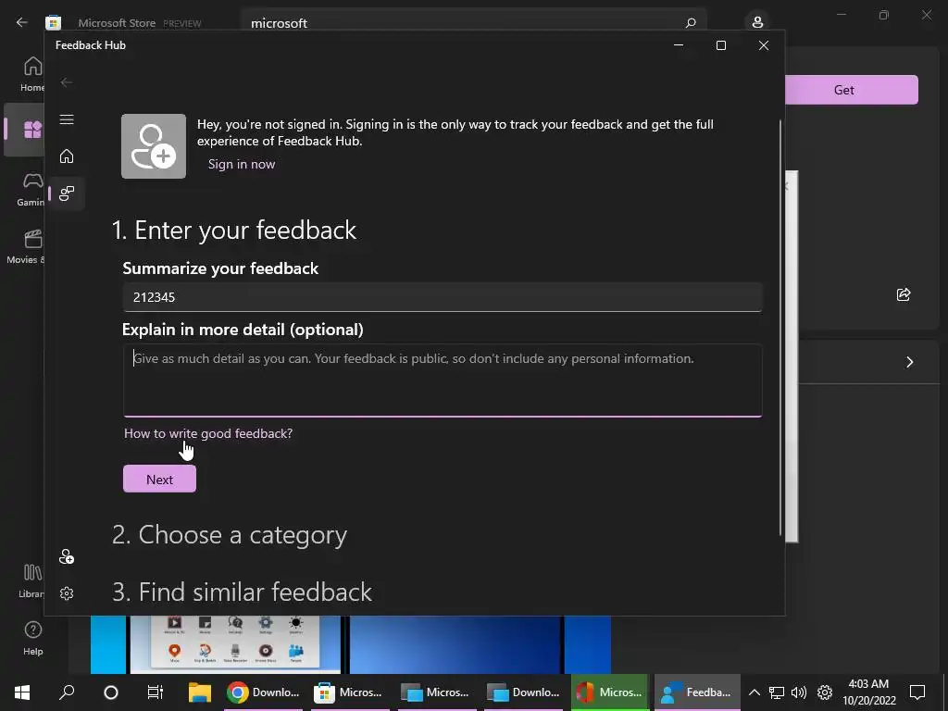Click Sign in now link
The width and height of the screenshot is (948, 711).
click(242, 164)
